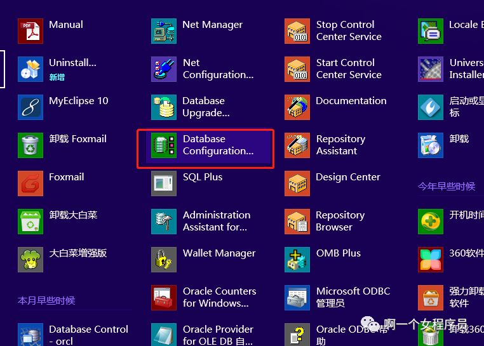Open Repository Browser icon
This screenshot has width=484, height=346.
point(297,222)
